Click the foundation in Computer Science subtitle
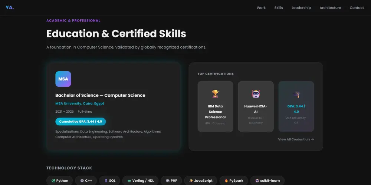Screen dimensions: 371x185 (127, 47)
